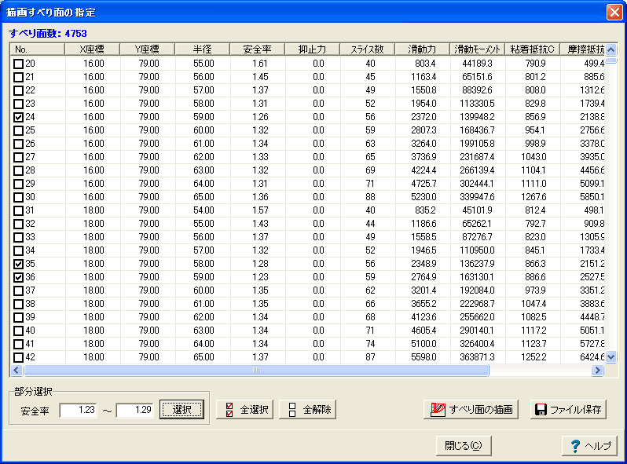Sort by the 安全率 column header
Screen dimensions: 627x464
click(257, 49)
